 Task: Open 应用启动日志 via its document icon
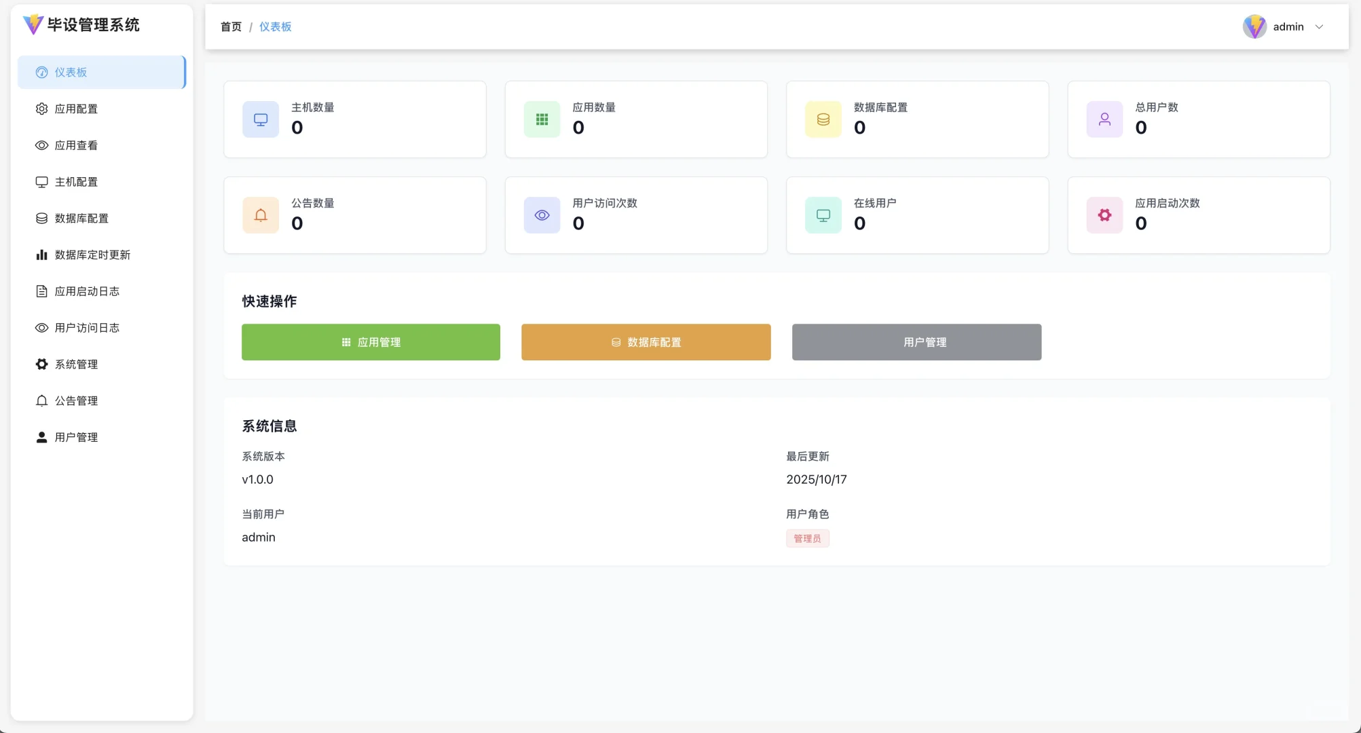[x=41, y=291]
